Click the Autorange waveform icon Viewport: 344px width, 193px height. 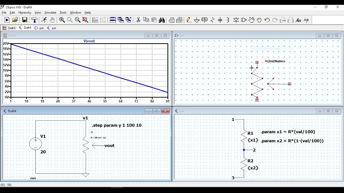click(x=95, y=20)
